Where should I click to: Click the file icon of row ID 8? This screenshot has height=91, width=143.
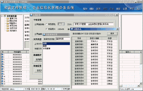click(x=2, y=72)
